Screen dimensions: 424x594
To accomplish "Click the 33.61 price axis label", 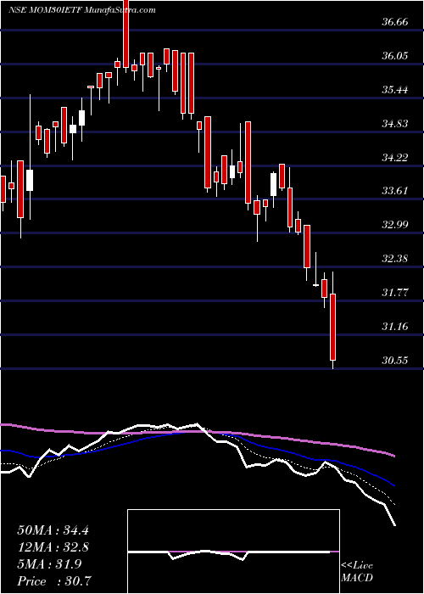I will (395, 191).
